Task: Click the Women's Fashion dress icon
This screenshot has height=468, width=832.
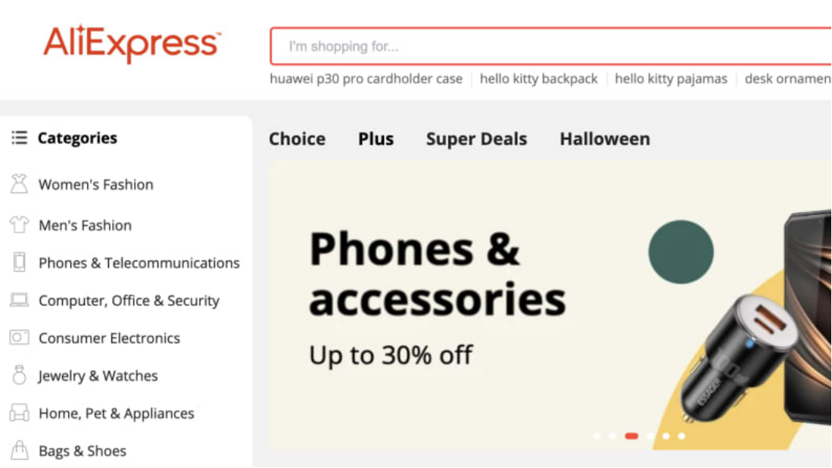Action: pyautogui.click(x=19, y=184)
